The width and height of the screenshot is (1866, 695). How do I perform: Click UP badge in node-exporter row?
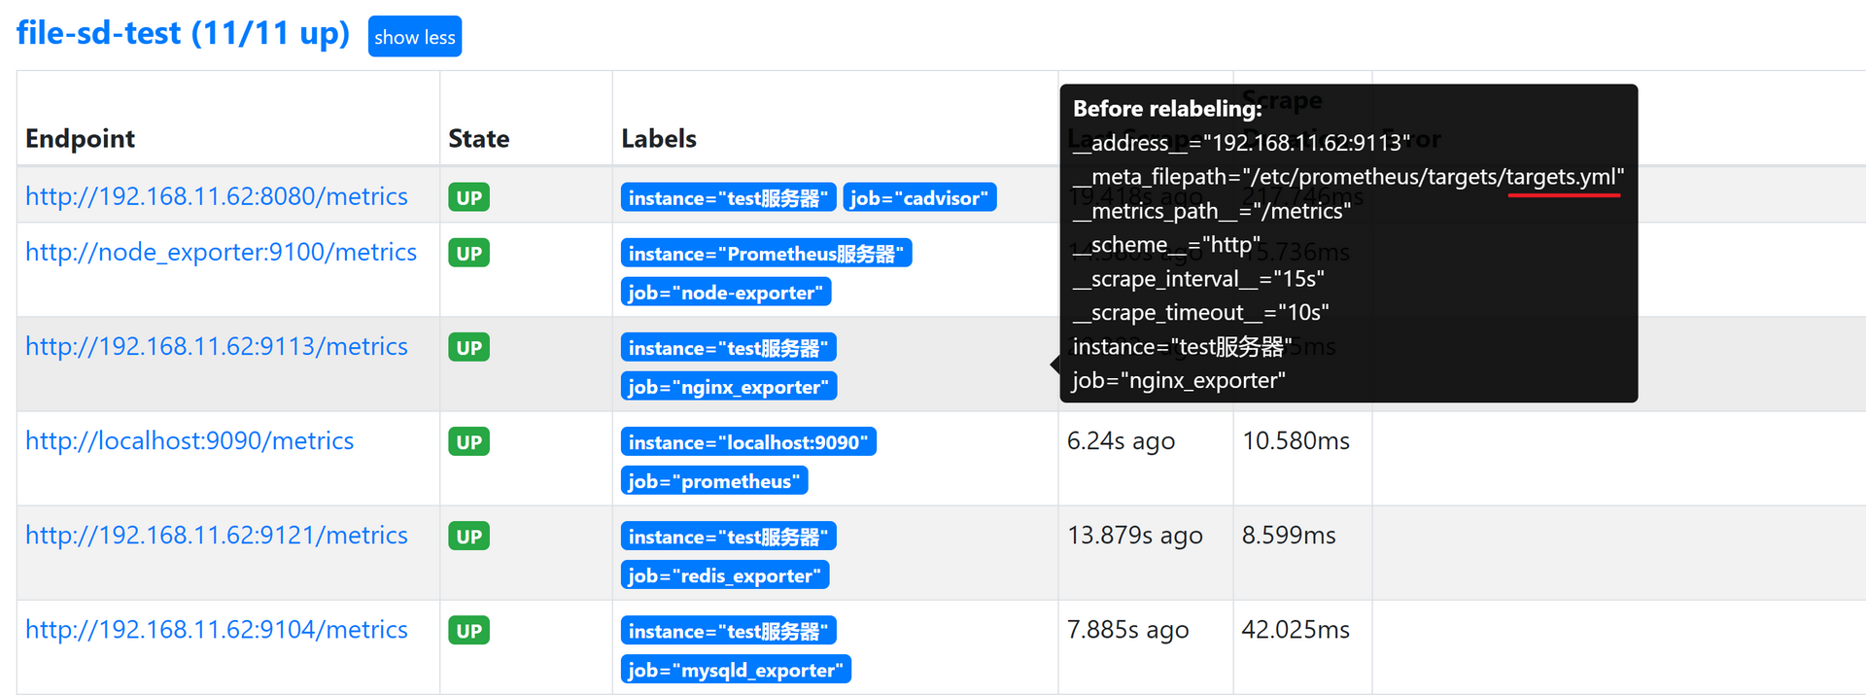tap(468, 253)
